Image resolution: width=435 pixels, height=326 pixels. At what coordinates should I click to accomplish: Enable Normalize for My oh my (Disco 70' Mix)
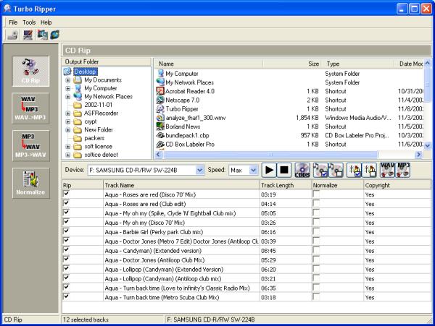pyautogui.click(x=315, y=222)
